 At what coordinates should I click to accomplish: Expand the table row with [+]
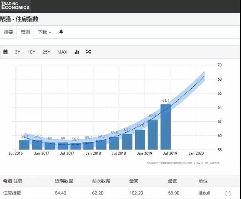coord(228,193)
